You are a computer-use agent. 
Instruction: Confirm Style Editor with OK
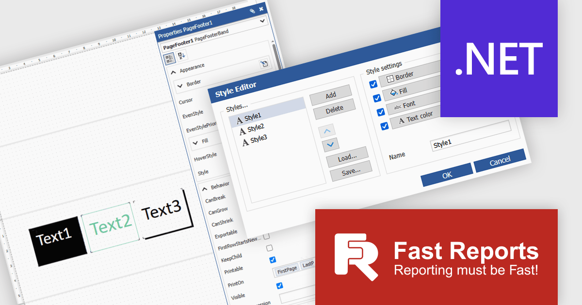447,175
